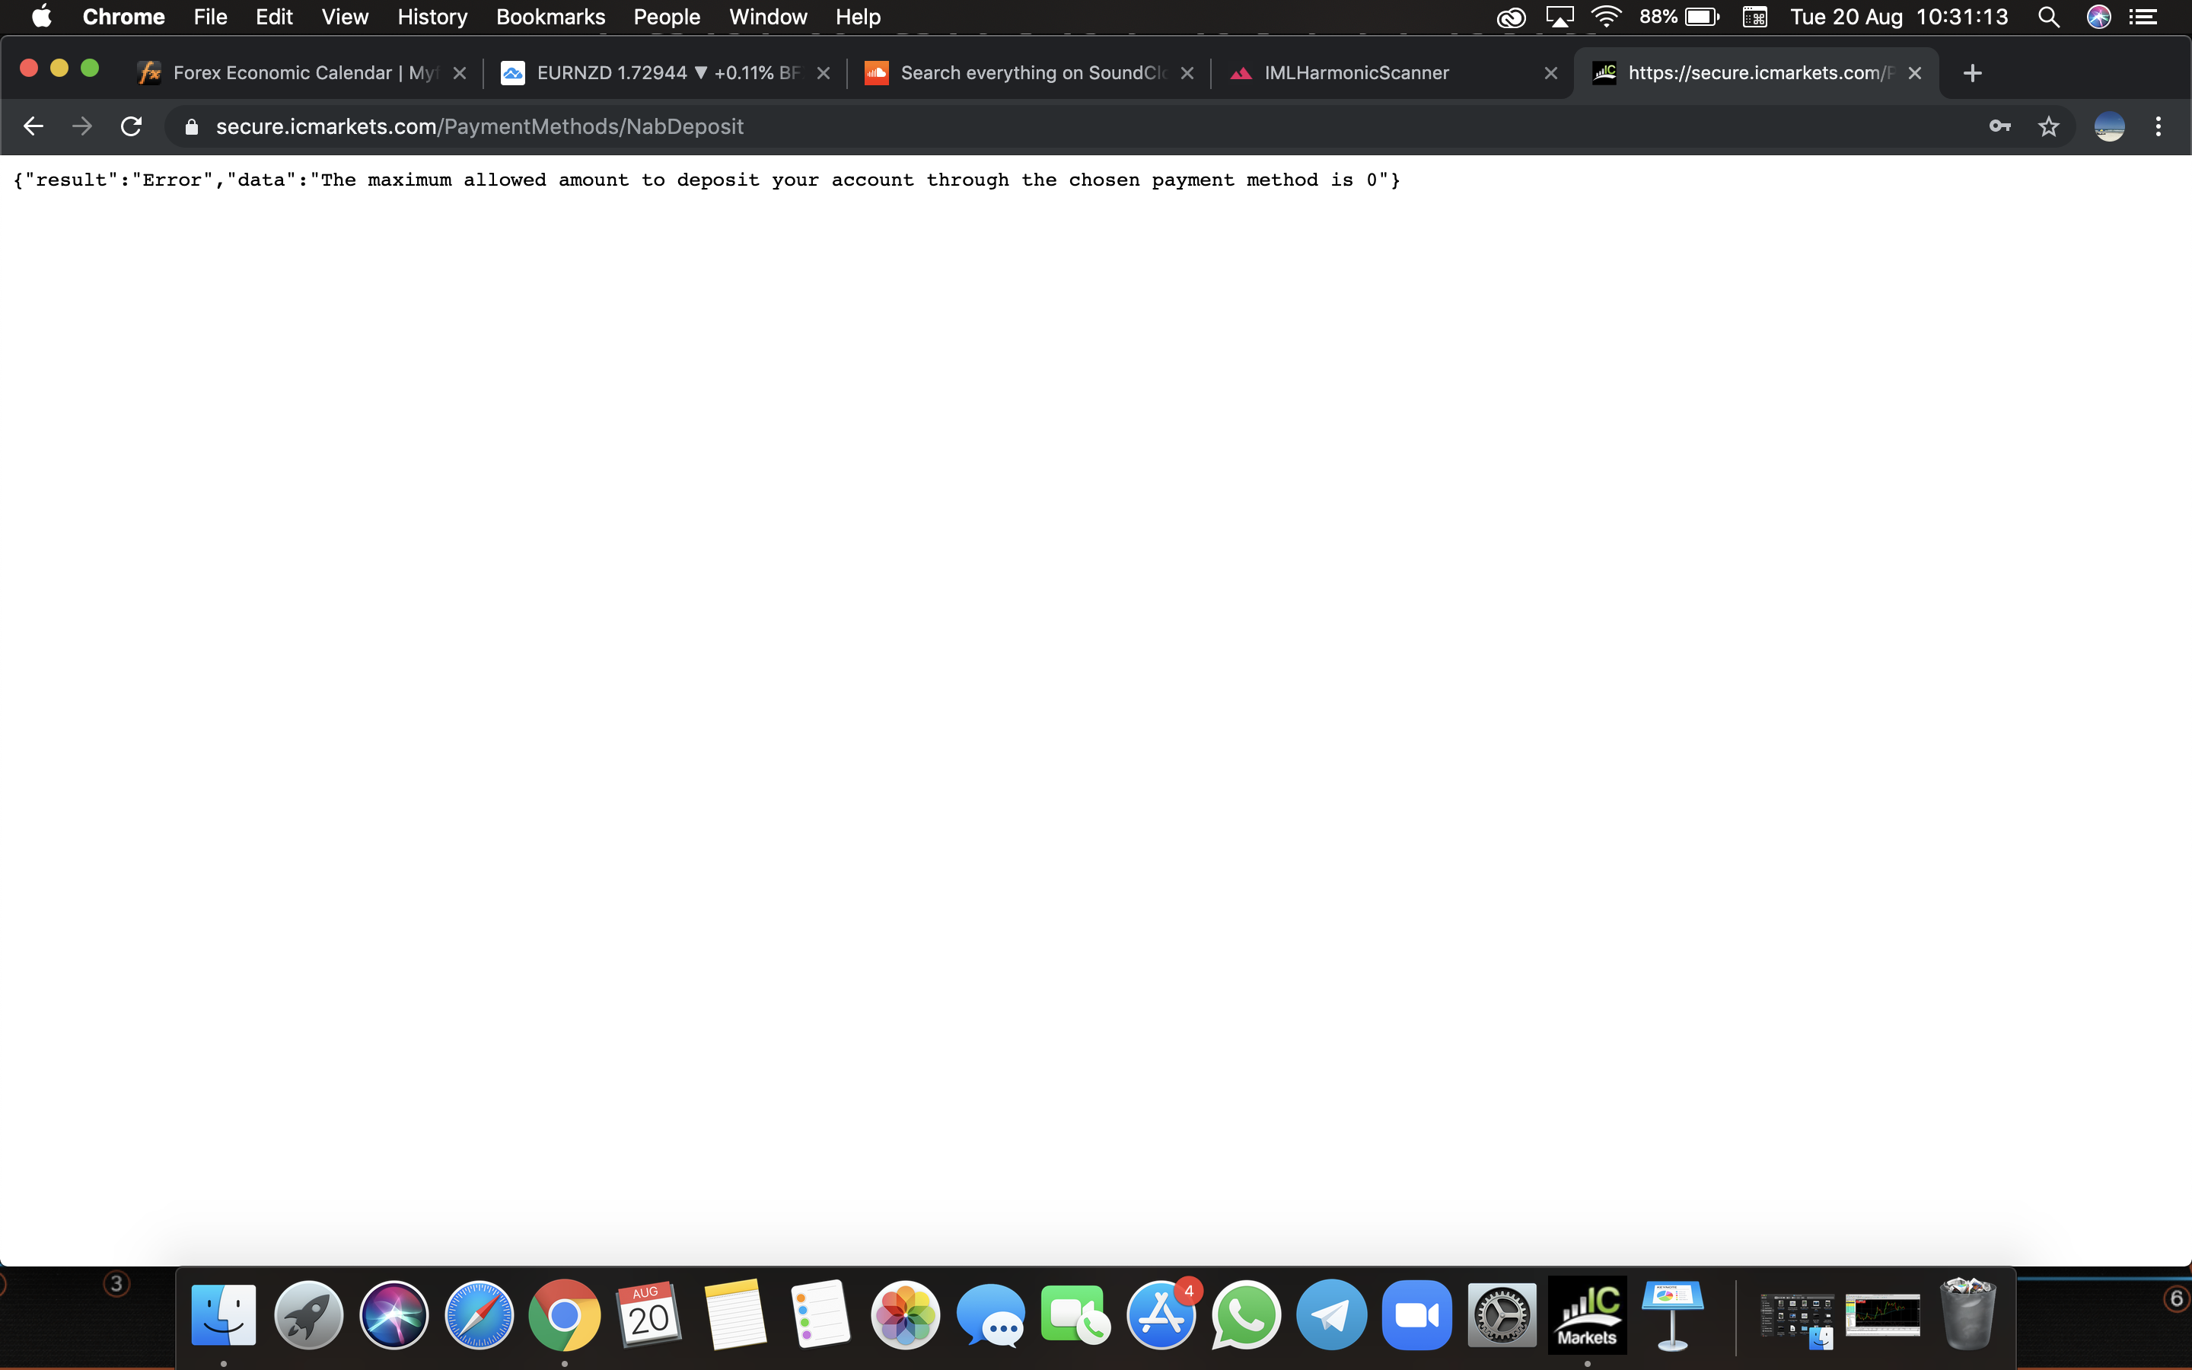The height and width of the screenshot is (1370, 2192).
Task: Open FaceTime from the Dock
Action: (x=1076, y=1314)
